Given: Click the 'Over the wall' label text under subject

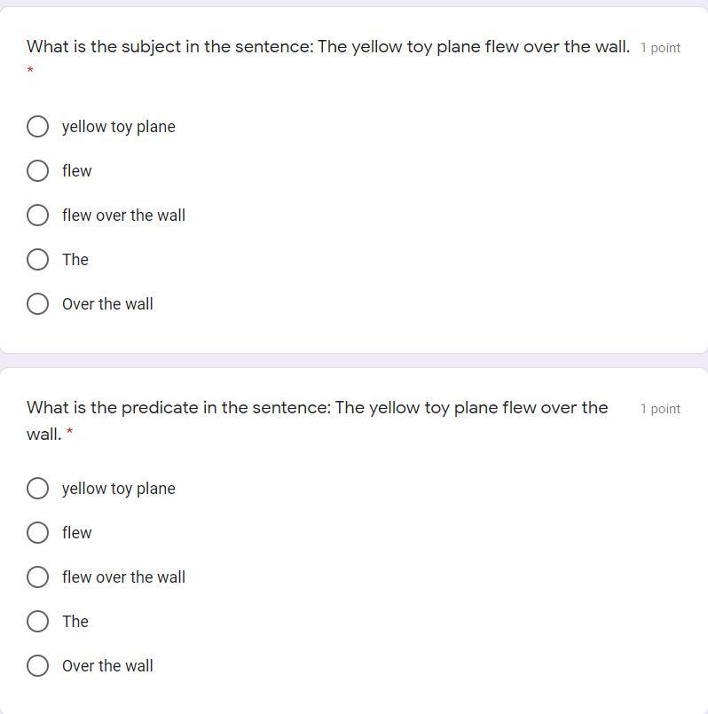Looking at the screenshot, I should (107, 304).
